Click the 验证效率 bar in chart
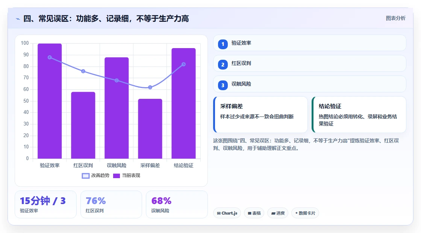The image size is (421, 233). click(x=50, y=101)
